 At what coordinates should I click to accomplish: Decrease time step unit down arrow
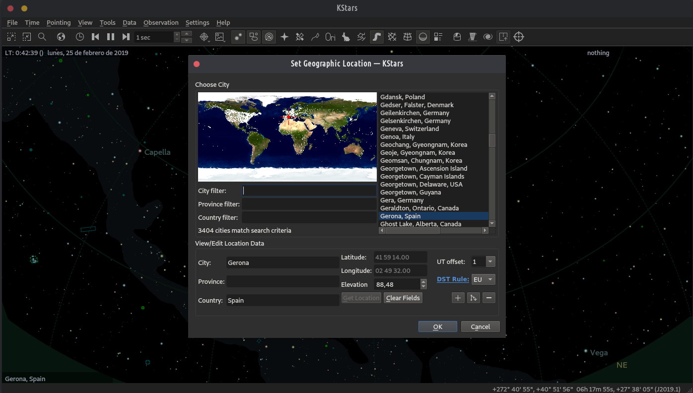coord(187,40)
